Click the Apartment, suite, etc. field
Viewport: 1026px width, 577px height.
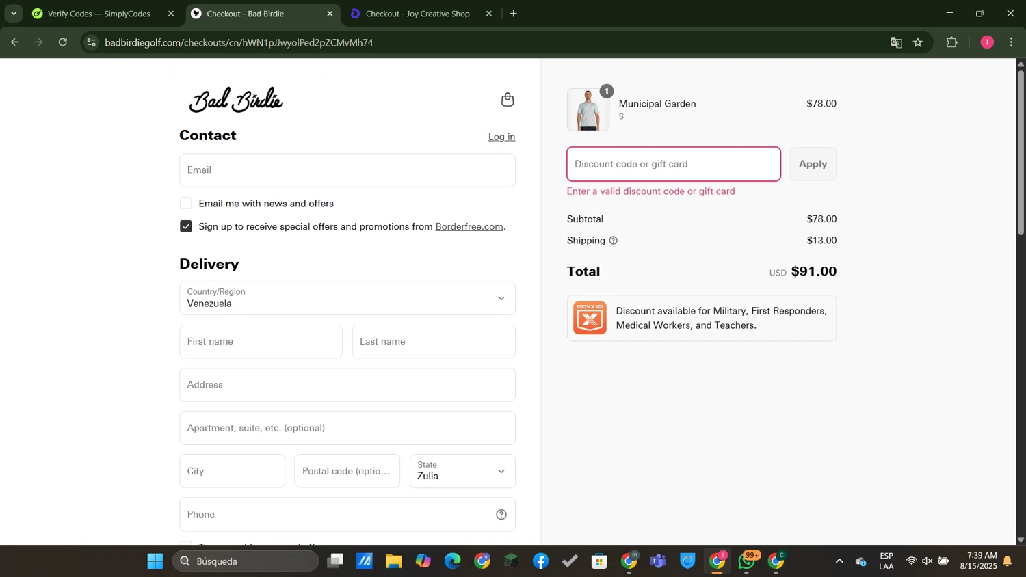tap(347, 428)
